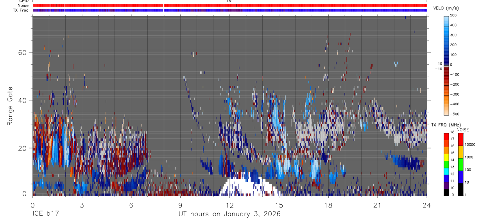Viewport: 480px width, 222px height.
Task: Click the x-axis tick label 9
Action: point(180,205)
